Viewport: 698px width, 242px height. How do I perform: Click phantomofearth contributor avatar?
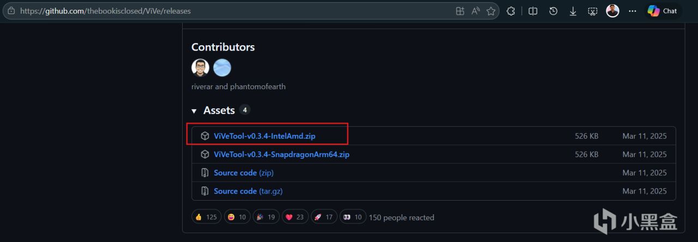coord(222,68)
